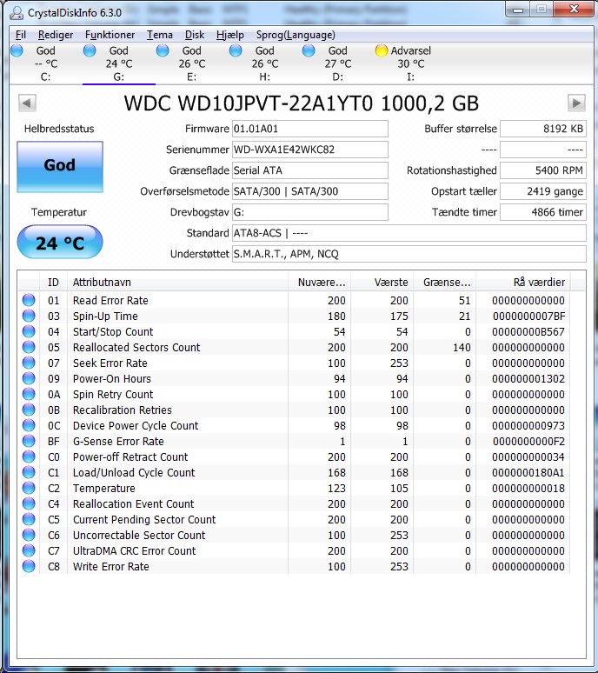Select the Write Error Rate attribute name

[x=111, y=567]
